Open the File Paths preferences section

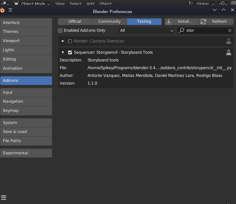(x=26, y=141)
